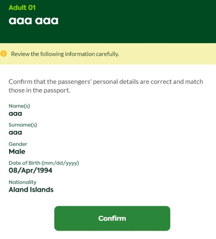Screen dimensions: 216x239
Task: Click the aaa value under Name(s)
Action: click(x=16, y=114)
